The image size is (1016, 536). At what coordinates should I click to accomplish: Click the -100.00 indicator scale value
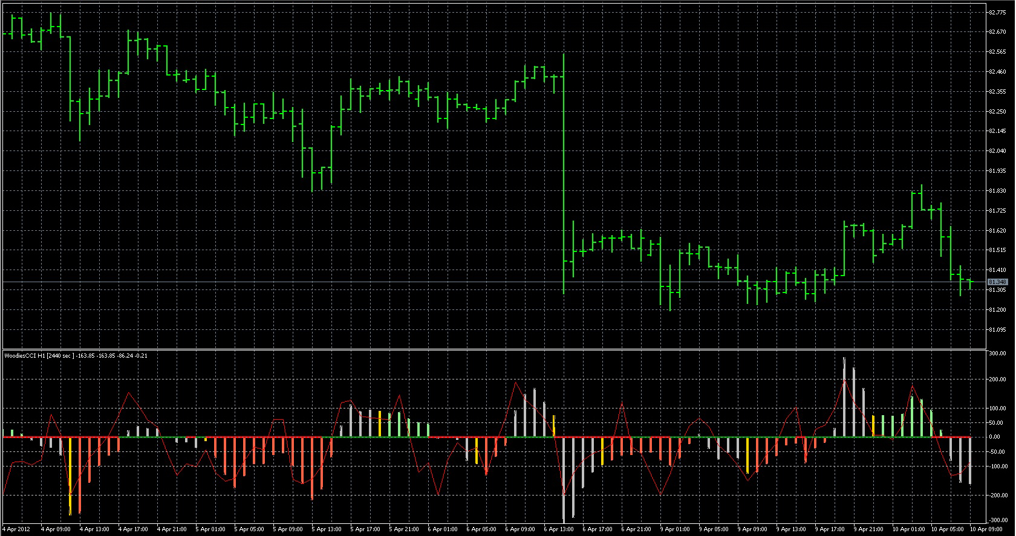click(998, 467)
